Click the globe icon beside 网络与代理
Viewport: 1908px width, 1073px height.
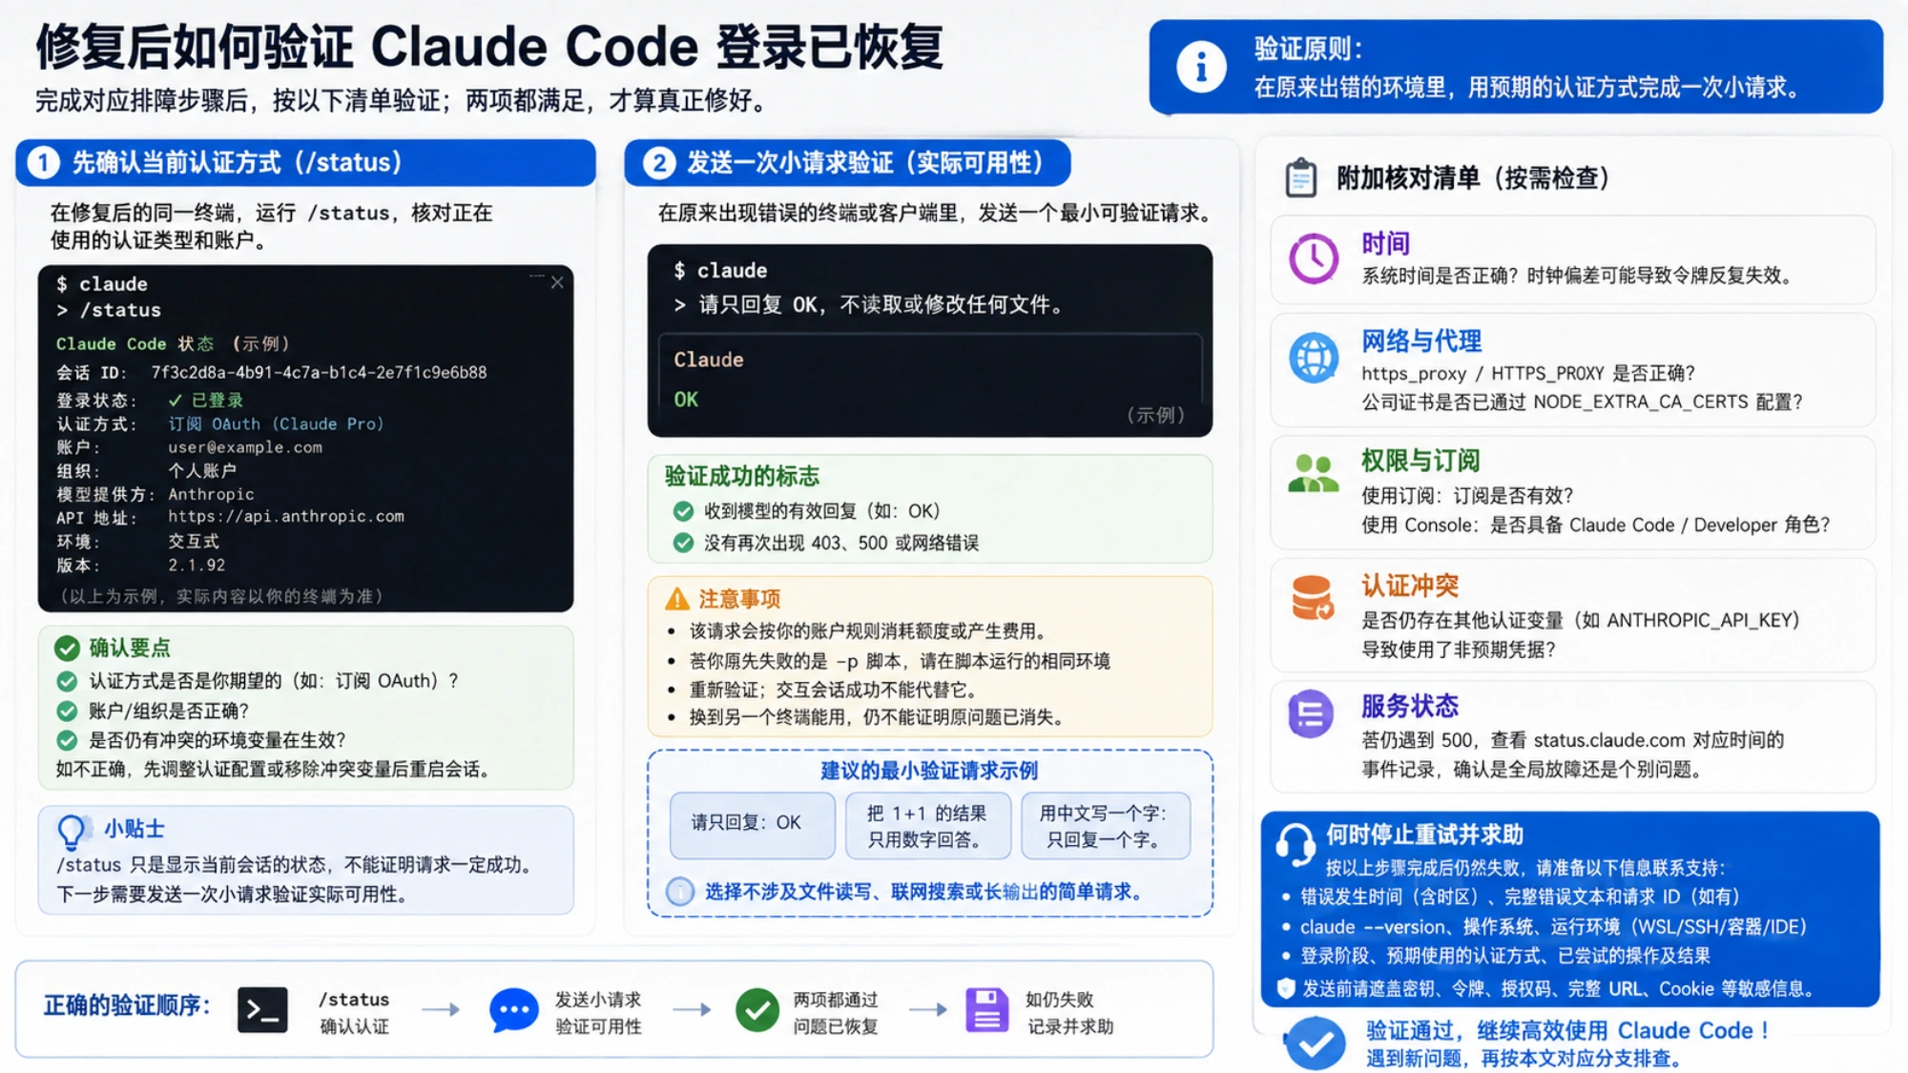1314,359
